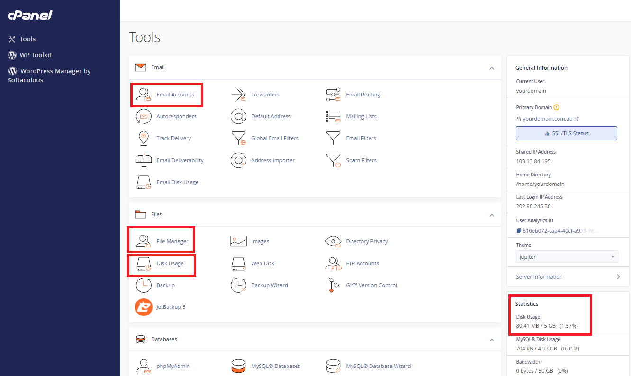Click the File Manager text link
Viewport: 631px width, 376px height.
pos(172,241)
